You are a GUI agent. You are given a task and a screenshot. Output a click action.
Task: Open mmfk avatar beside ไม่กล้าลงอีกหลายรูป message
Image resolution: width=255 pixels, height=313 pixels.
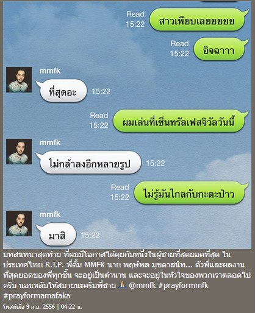click(x=19, y=152)
